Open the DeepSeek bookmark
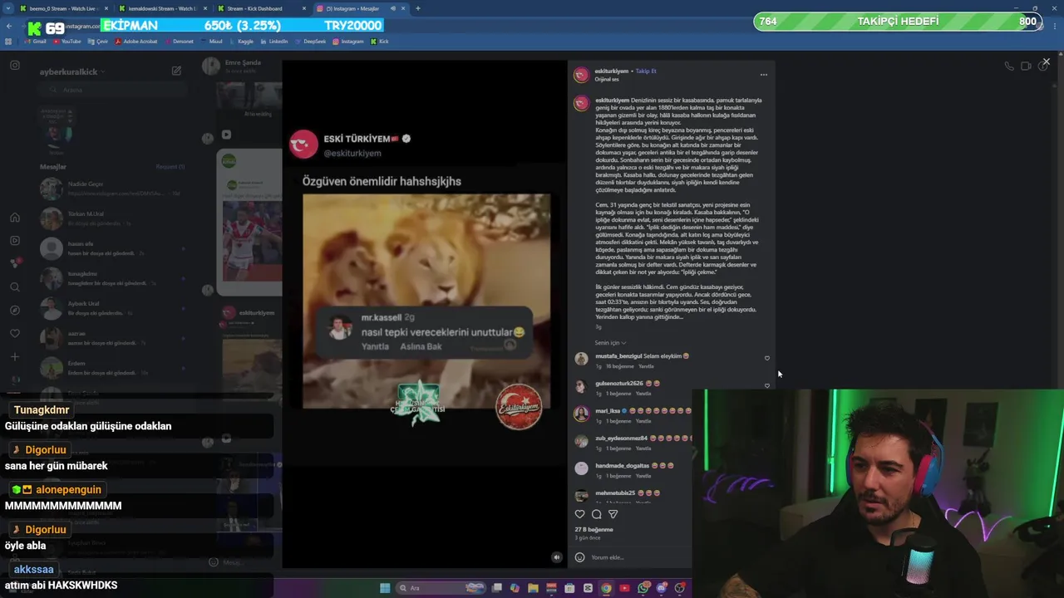This screenshot has height=598, width=1064. coord(311,41)
